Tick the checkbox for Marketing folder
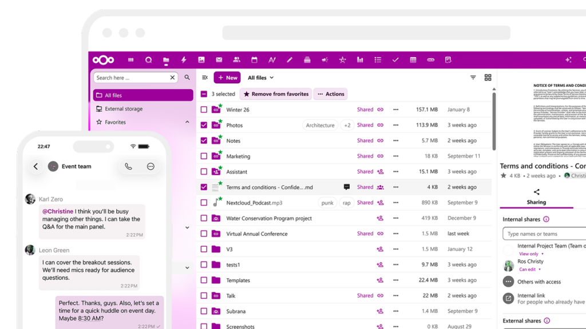586x329 pixels. click(x=204, y=156)
